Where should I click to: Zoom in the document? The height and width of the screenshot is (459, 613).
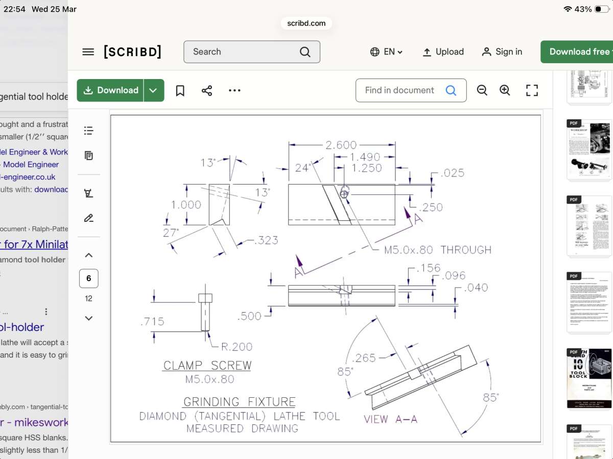(505, 90)
